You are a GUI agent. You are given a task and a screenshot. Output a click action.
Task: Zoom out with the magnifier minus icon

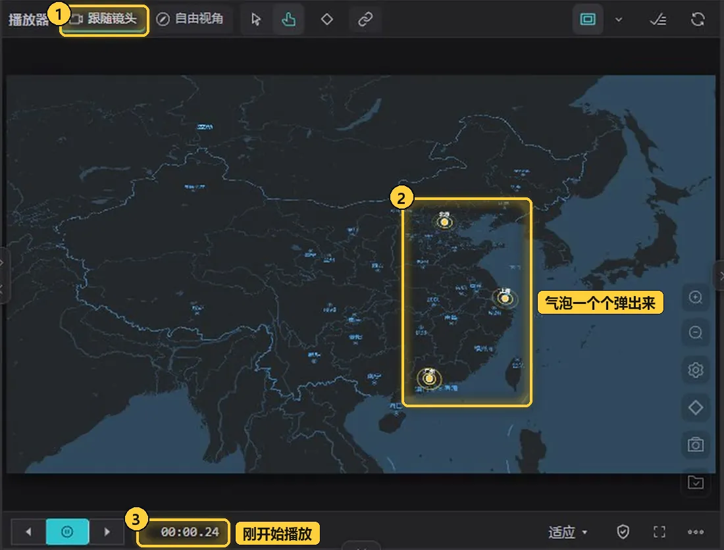[x=696, y=333]
